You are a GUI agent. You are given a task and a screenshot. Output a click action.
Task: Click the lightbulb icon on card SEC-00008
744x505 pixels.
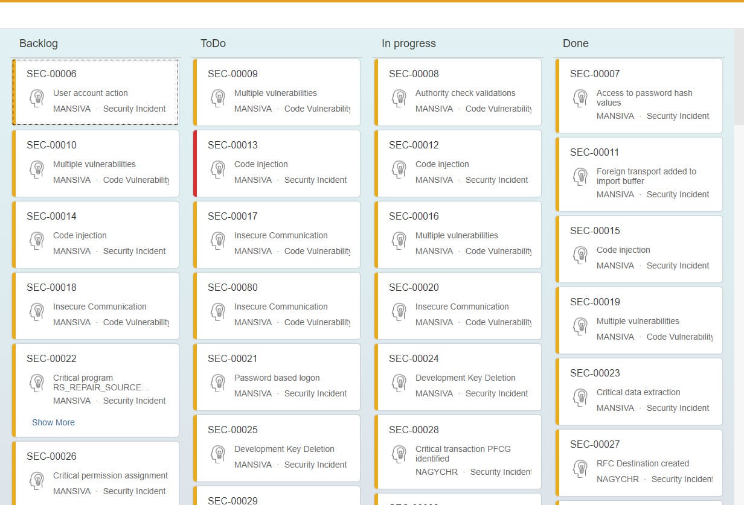pos(400,98)
